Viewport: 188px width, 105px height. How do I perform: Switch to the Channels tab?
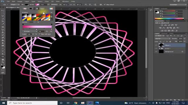164,34
